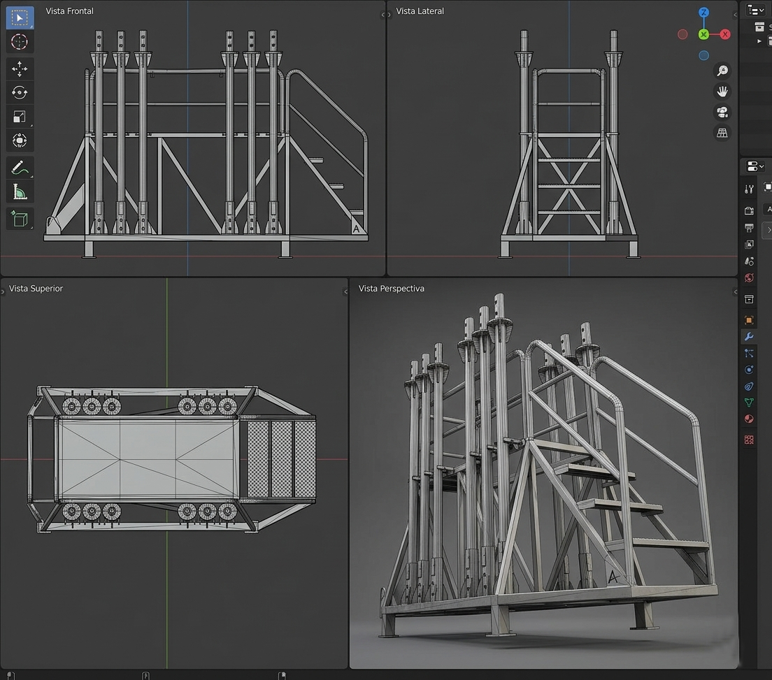The height and width of the screenshot is (680, 772).
Task: Select the Scale tool
Action: click(20, 117)
